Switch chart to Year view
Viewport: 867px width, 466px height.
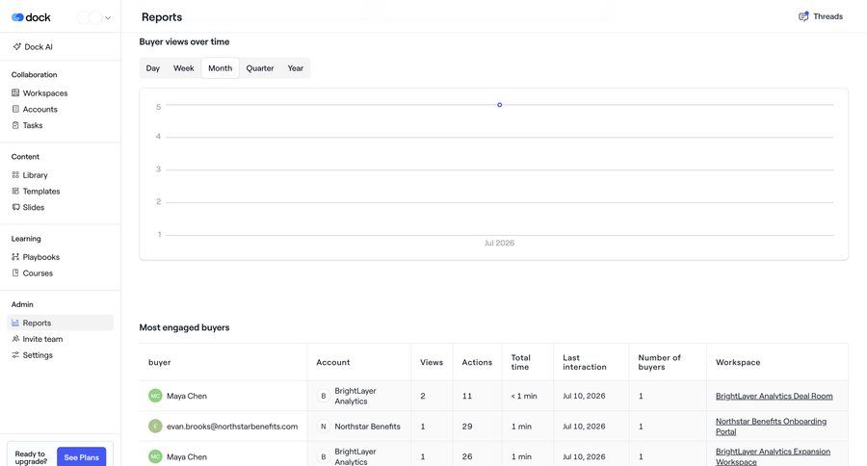click(296, 68)
